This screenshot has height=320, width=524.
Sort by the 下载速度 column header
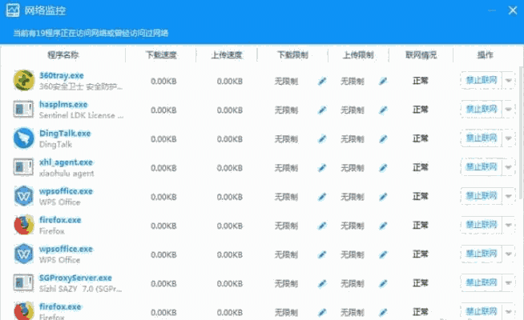(x=161, y=54)
